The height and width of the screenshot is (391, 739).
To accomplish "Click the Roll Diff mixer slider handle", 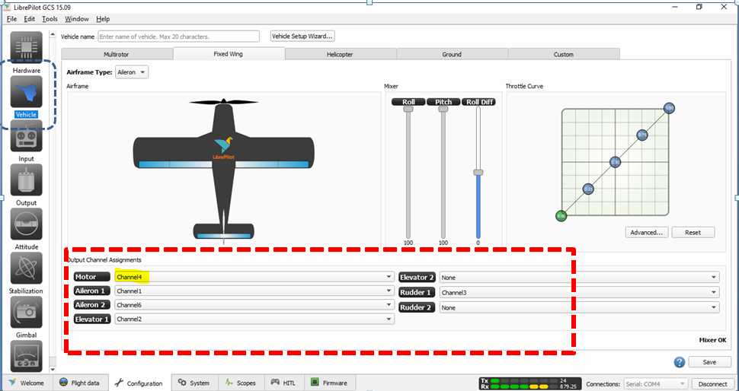I will 478,173.
